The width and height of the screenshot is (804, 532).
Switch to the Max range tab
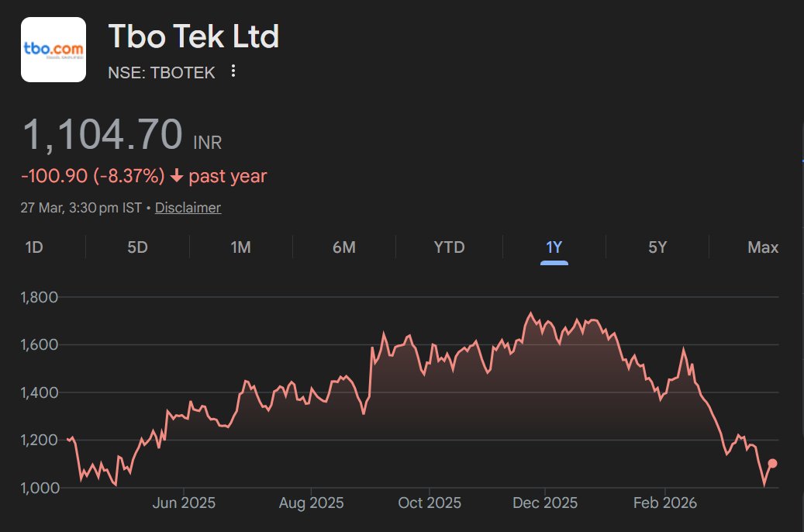coord(762,247)
